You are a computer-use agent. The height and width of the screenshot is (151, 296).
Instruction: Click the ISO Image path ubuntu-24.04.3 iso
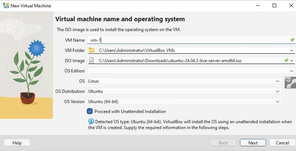click(170, 61)
